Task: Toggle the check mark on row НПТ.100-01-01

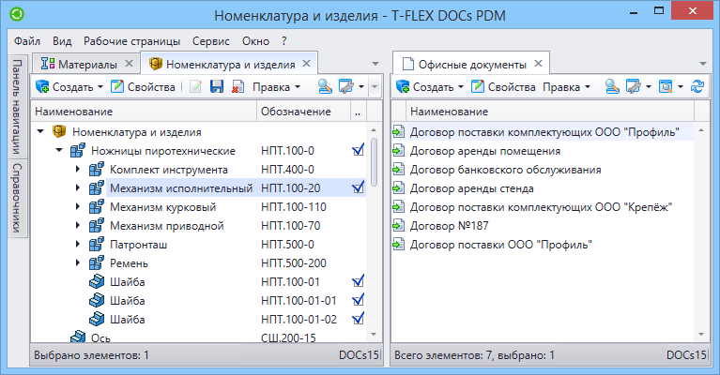Action: 359,300
